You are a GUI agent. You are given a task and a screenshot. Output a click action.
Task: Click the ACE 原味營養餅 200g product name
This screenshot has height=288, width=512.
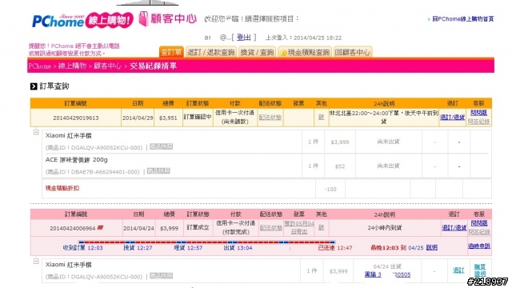pyautogui.click(x=77, y=160)
